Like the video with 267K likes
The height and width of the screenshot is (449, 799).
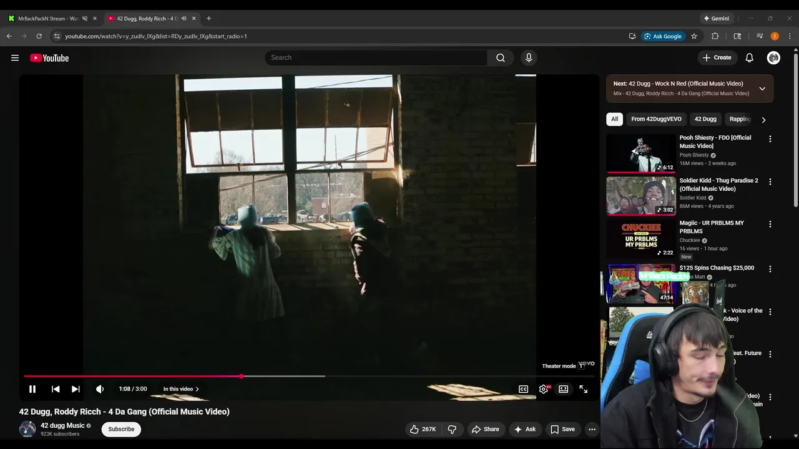(423, 429)
